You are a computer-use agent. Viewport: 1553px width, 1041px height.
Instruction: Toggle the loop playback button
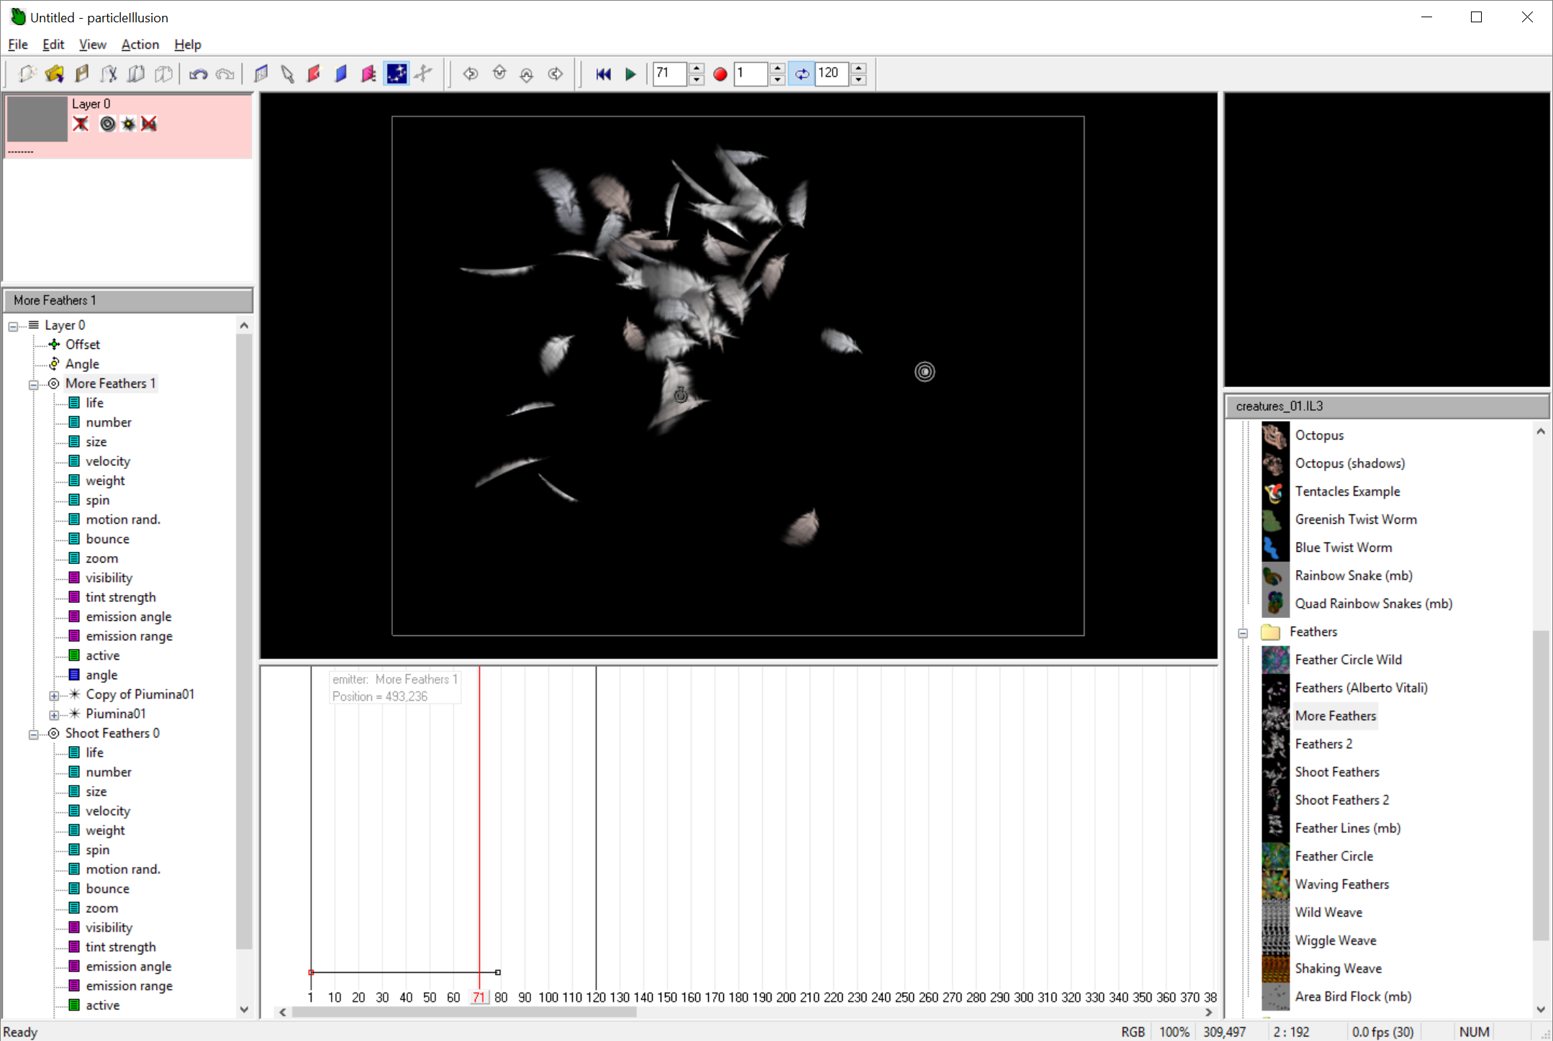[801, 73]
